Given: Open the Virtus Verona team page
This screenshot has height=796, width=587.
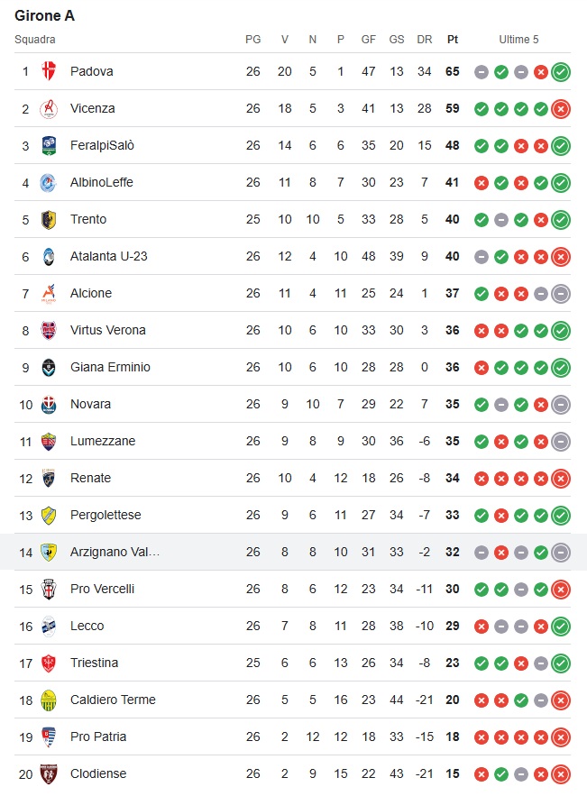Looking at the screenshot, I should [107, 330].
